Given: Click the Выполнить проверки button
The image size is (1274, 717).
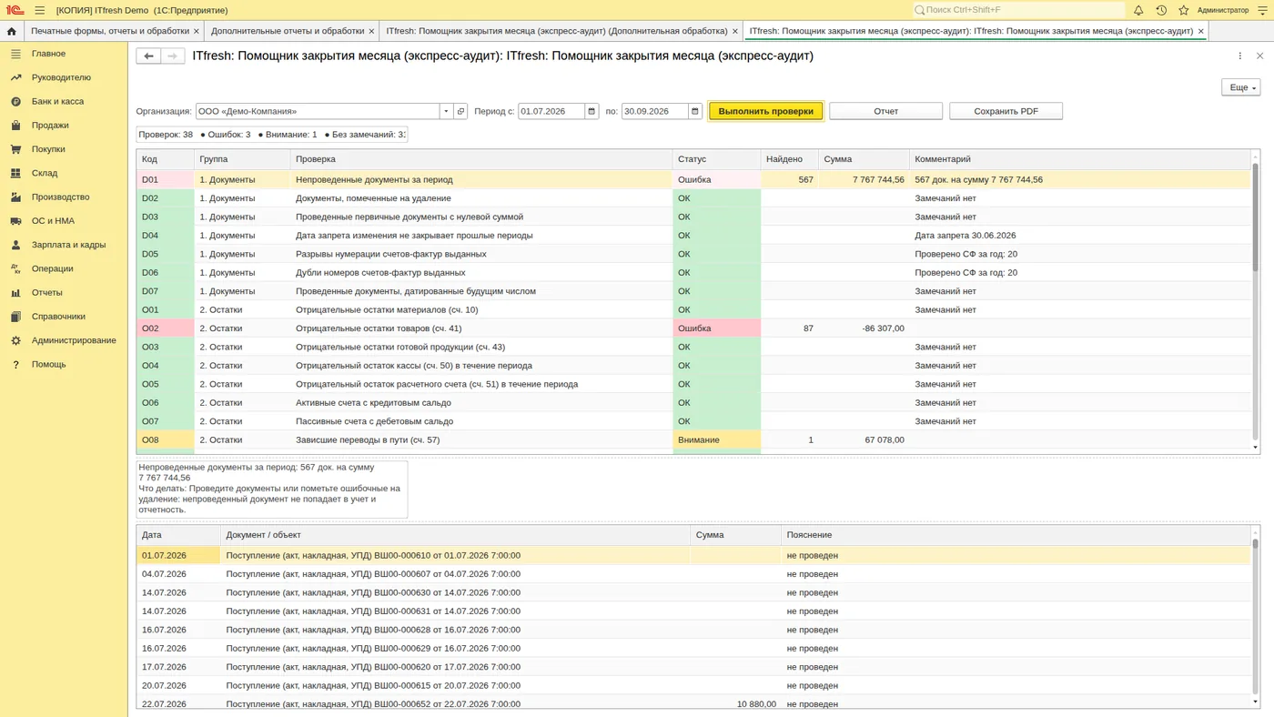Looking at the screenshot, I should click(x=765, y=111).
